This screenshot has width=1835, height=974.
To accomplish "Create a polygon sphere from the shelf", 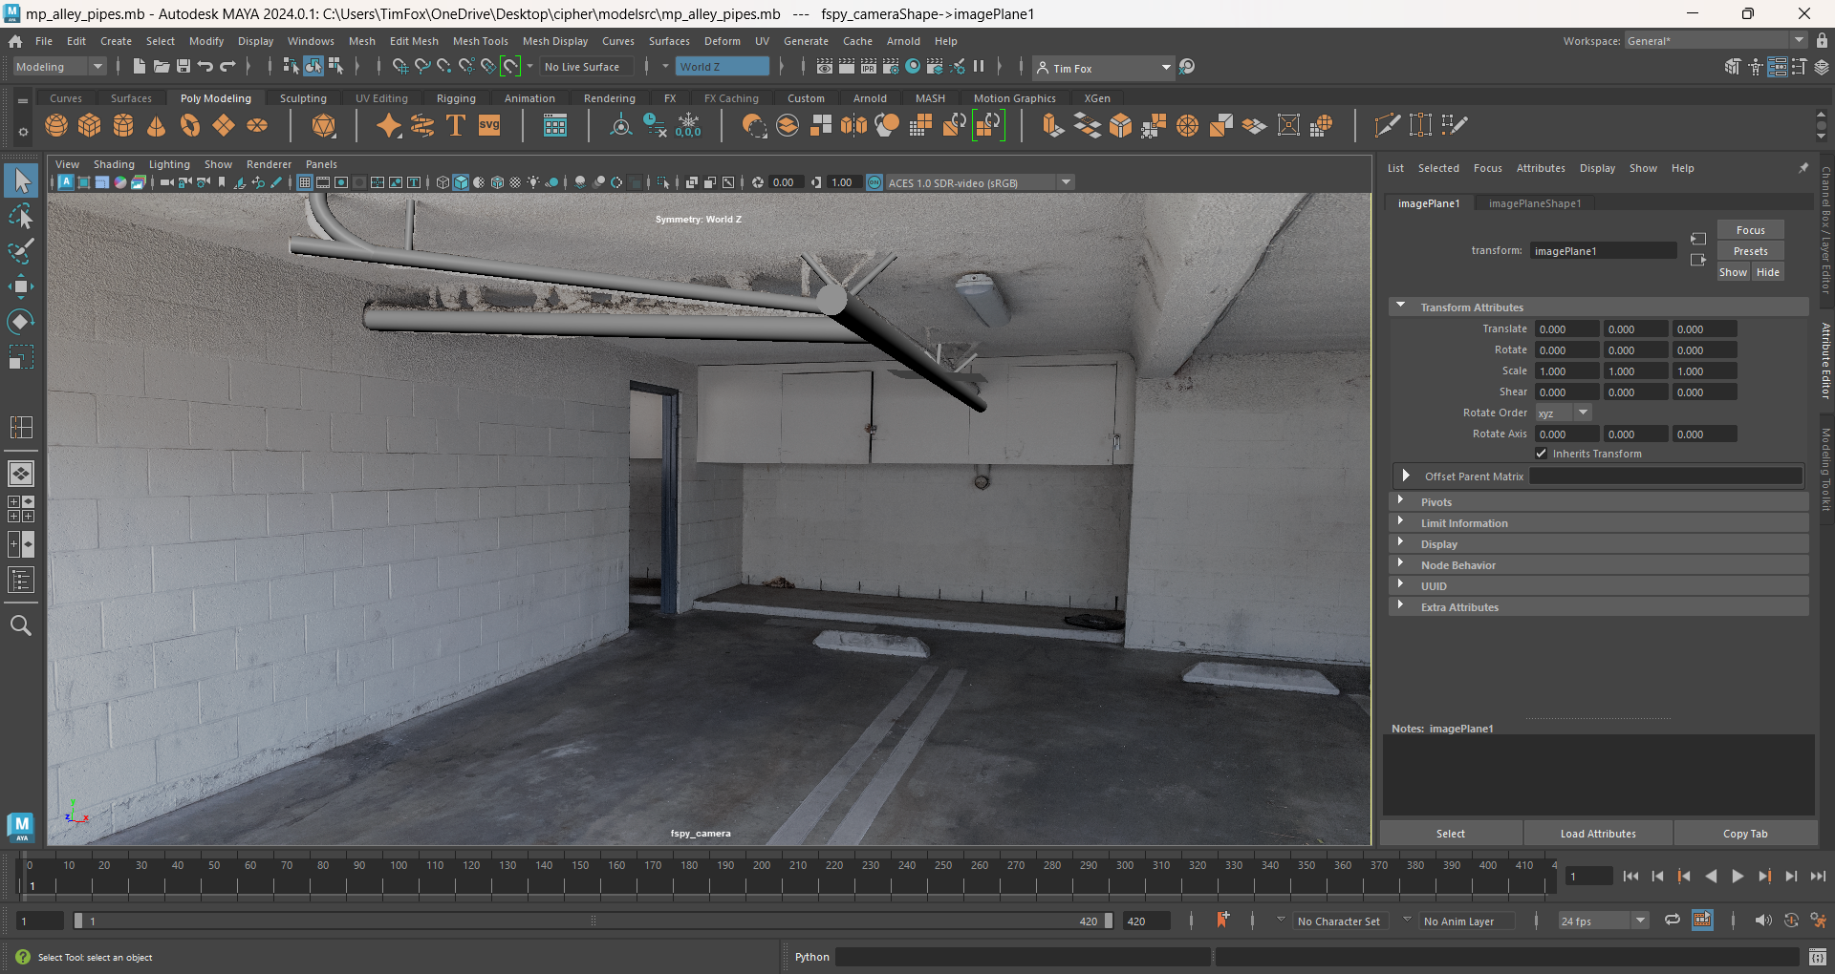I will point(55,125).
